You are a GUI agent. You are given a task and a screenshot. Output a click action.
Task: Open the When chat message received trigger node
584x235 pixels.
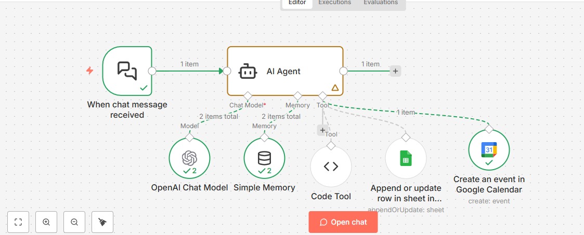coord(127,71)
